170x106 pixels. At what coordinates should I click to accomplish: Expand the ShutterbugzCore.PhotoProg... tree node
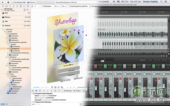(x=8, y=53)
